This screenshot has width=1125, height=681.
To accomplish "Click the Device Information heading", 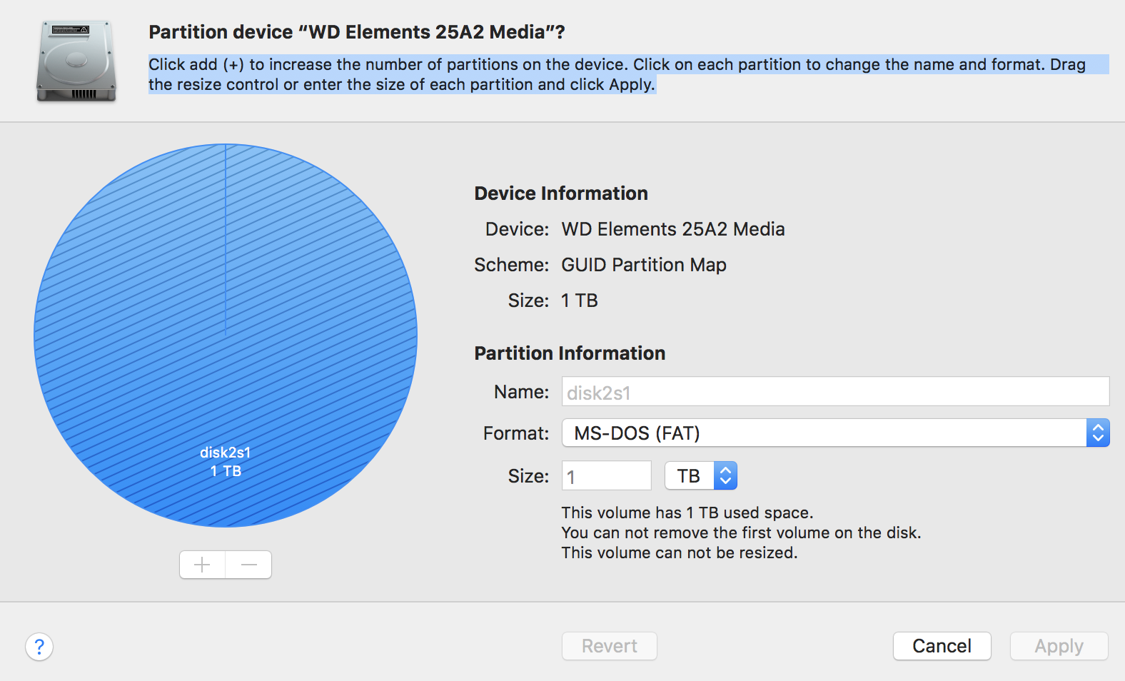I will click(561, 193).
